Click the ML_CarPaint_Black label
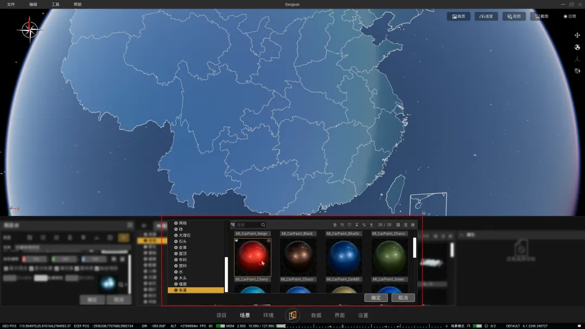The width and height of the screenshot is (585, 329). [x=297, y=234]
